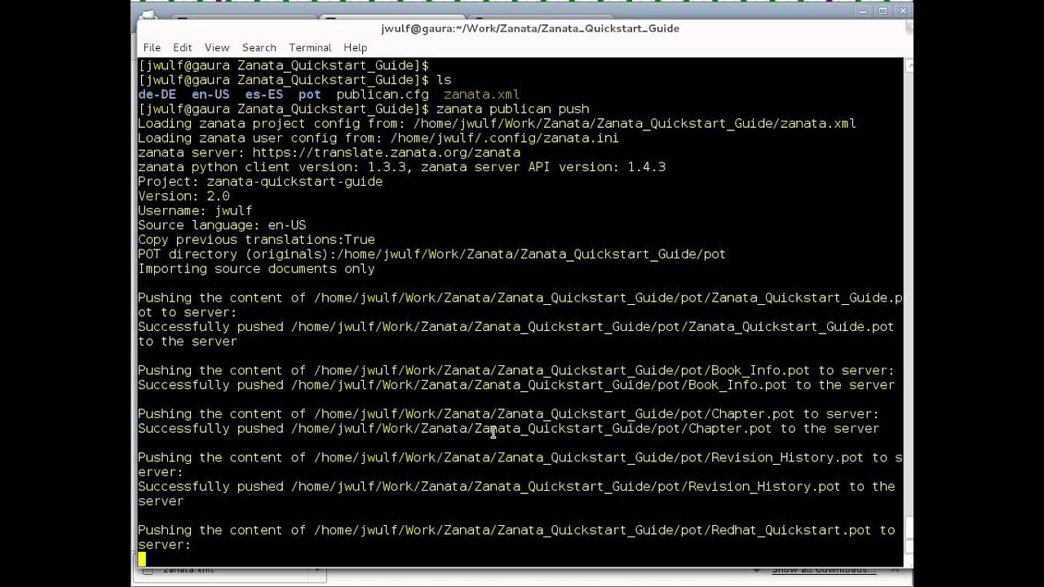The image size is (1044, 587).
Task: Open the Edit menu
Action: (x=182, y=47)
